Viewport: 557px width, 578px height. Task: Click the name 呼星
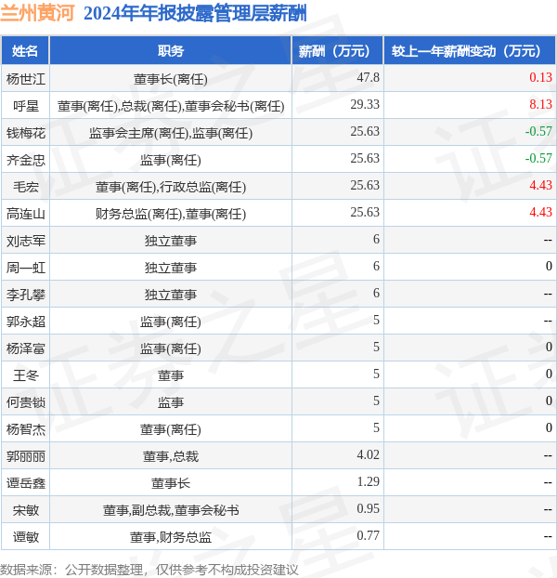point(26,106)
